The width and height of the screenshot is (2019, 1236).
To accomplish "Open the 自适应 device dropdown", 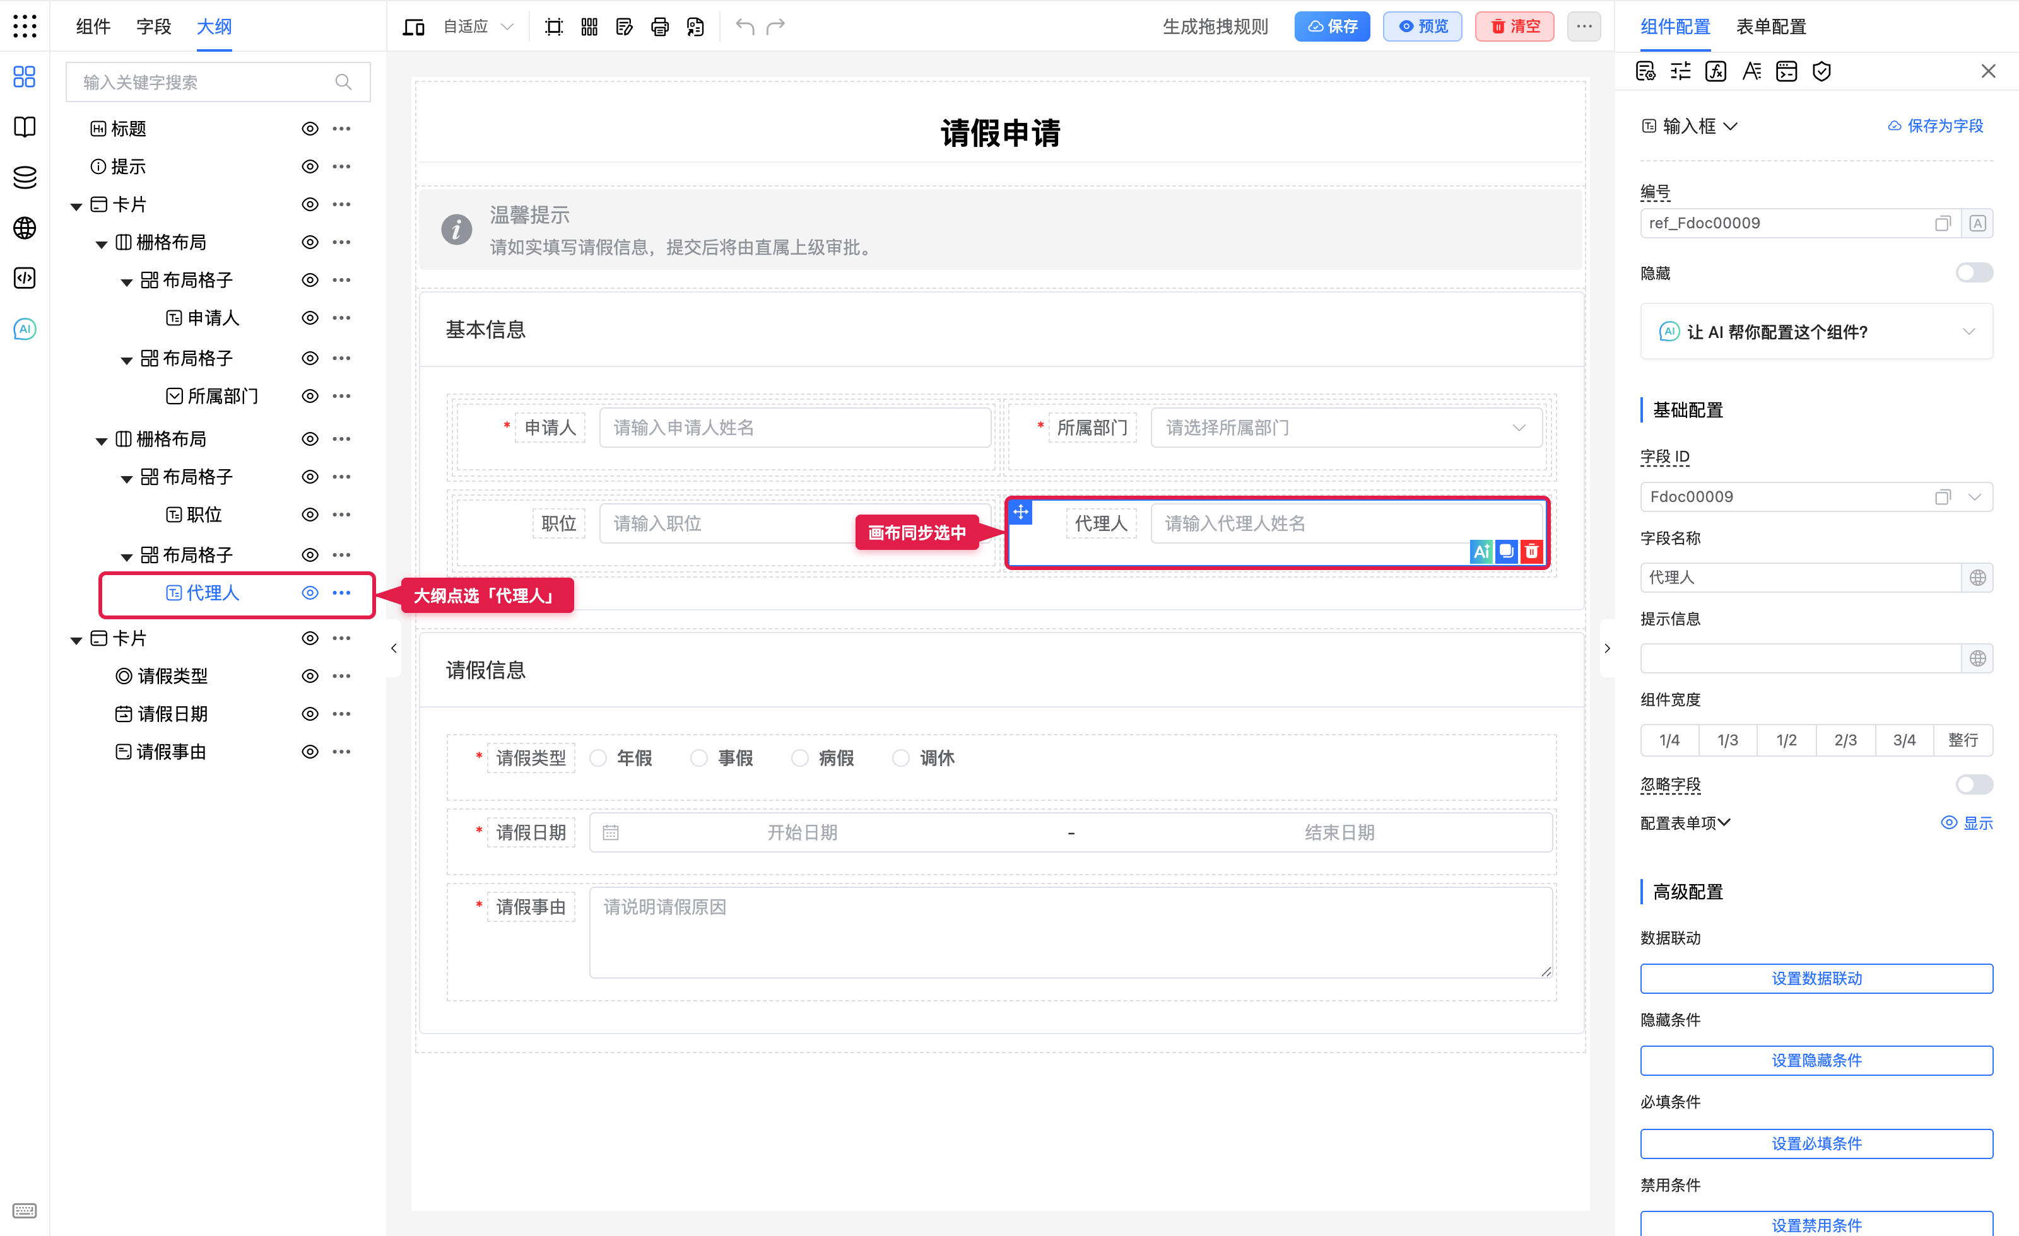I will pos(478,27).
